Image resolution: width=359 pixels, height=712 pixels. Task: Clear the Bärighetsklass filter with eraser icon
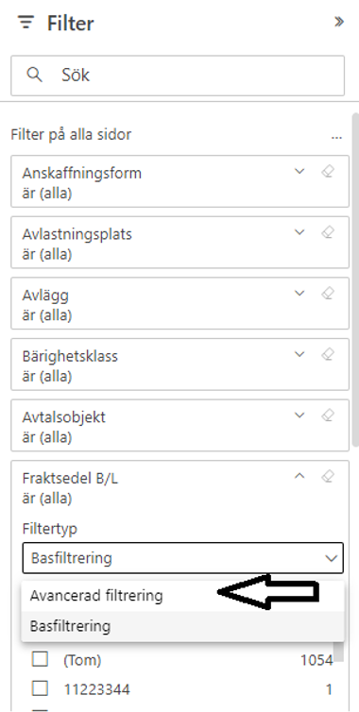(x=328, y=354)
